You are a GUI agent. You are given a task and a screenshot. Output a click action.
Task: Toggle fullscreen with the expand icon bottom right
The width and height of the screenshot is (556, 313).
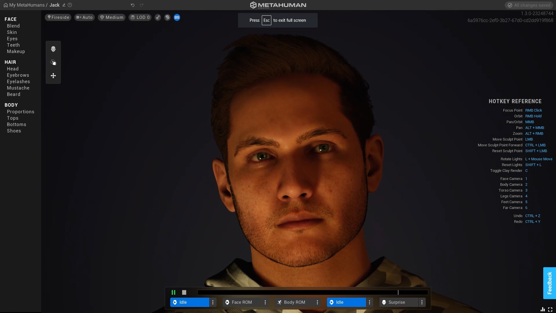point(550,309)
